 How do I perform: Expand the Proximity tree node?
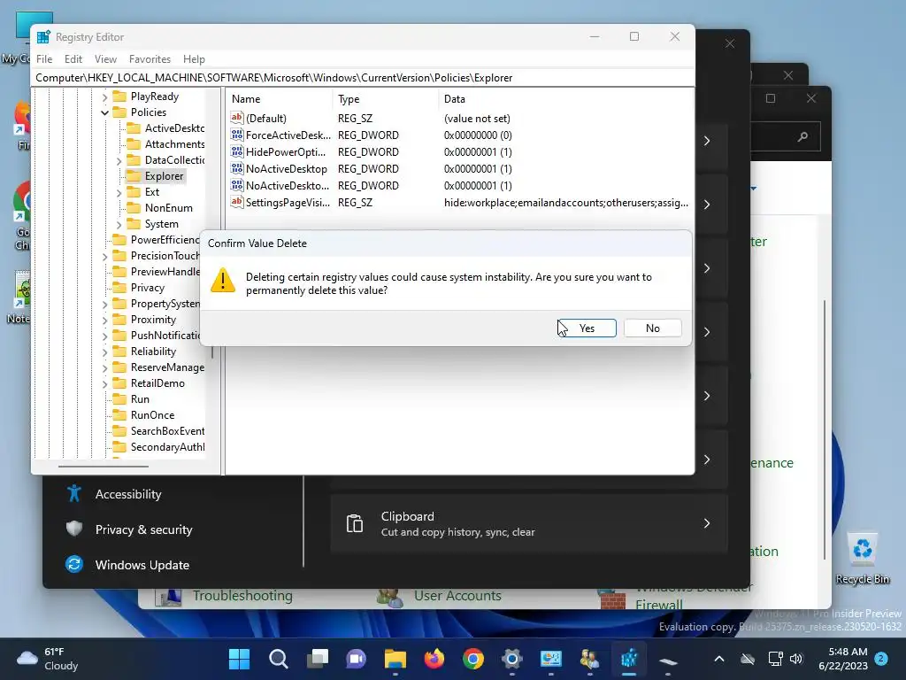tap(104, 320)
